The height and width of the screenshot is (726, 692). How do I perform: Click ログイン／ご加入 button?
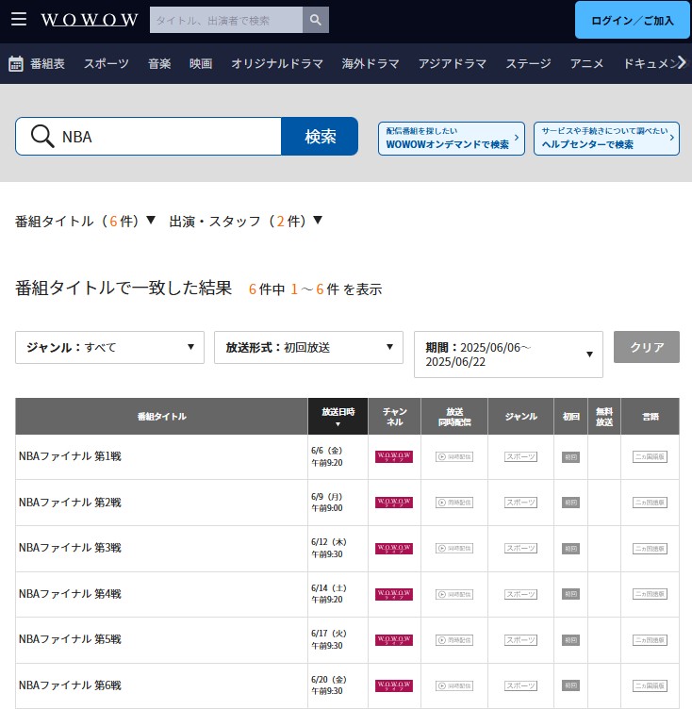pyautogui.click(x=633, y=20)
